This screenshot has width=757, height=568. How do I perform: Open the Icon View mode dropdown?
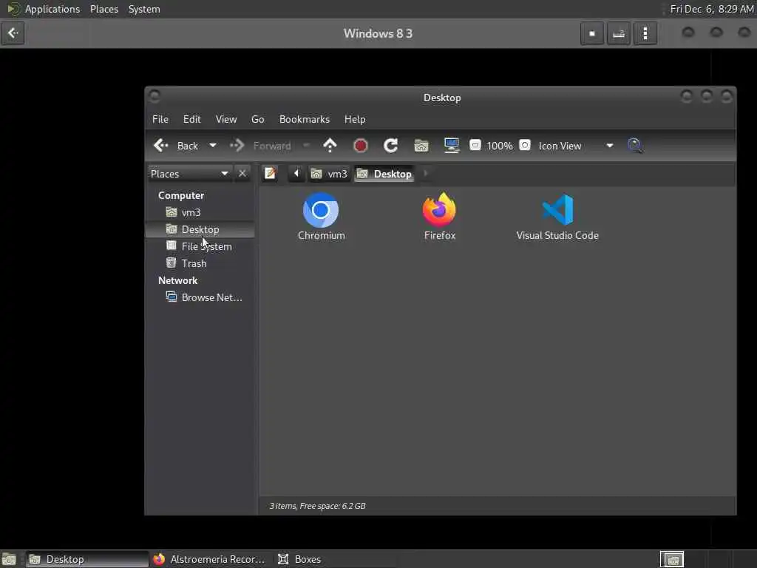[x=576, y=146]
